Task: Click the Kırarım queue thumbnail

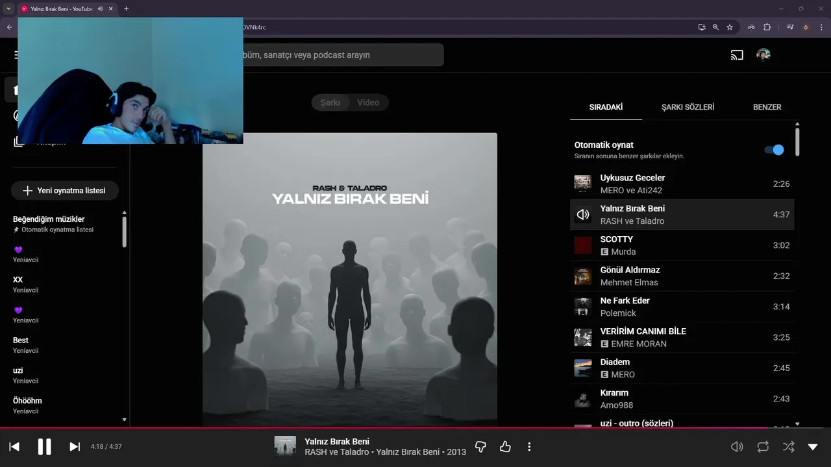Action: (x=583, y=398)
